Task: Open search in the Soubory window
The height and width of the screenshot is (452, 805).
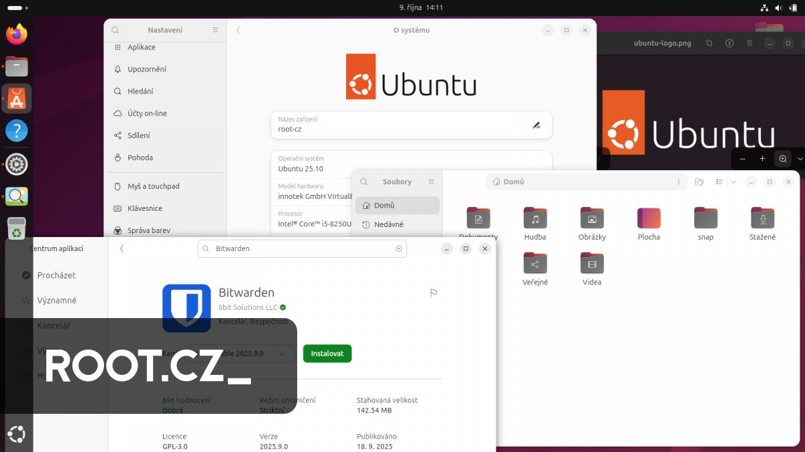Action: tap(363, 181)
